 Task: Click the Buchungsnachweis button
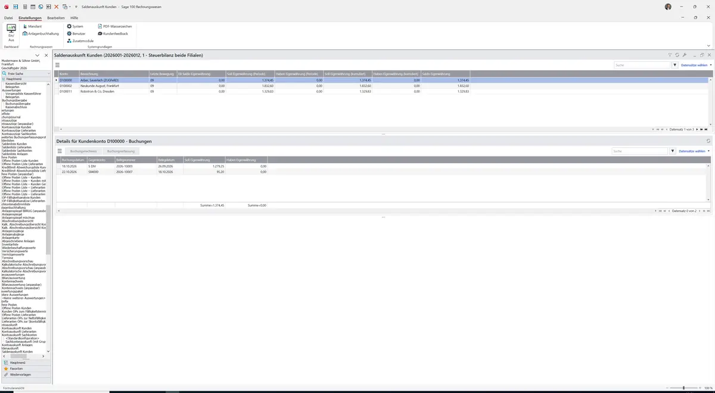83,151
